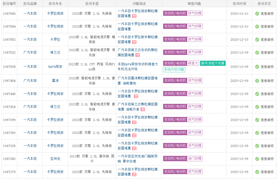Click the 问题简述 column header
This screenshot has width=277, height=179.
[x=139, y=4]
